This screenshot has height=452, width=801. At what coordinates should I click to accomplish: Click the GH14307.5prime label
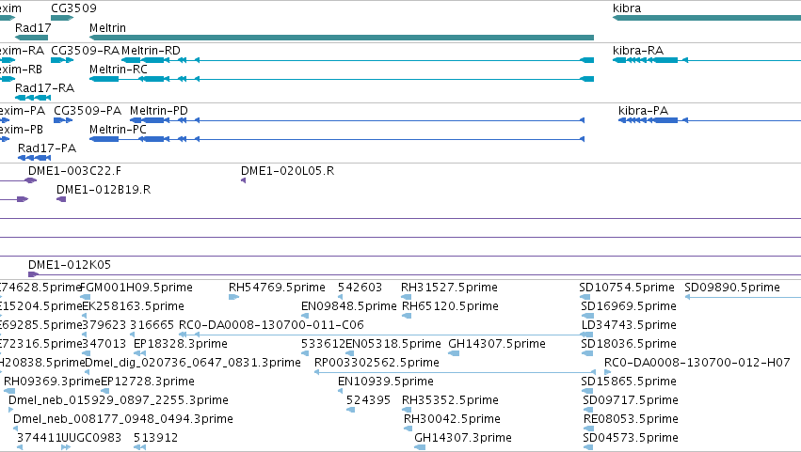click(497, 344)
